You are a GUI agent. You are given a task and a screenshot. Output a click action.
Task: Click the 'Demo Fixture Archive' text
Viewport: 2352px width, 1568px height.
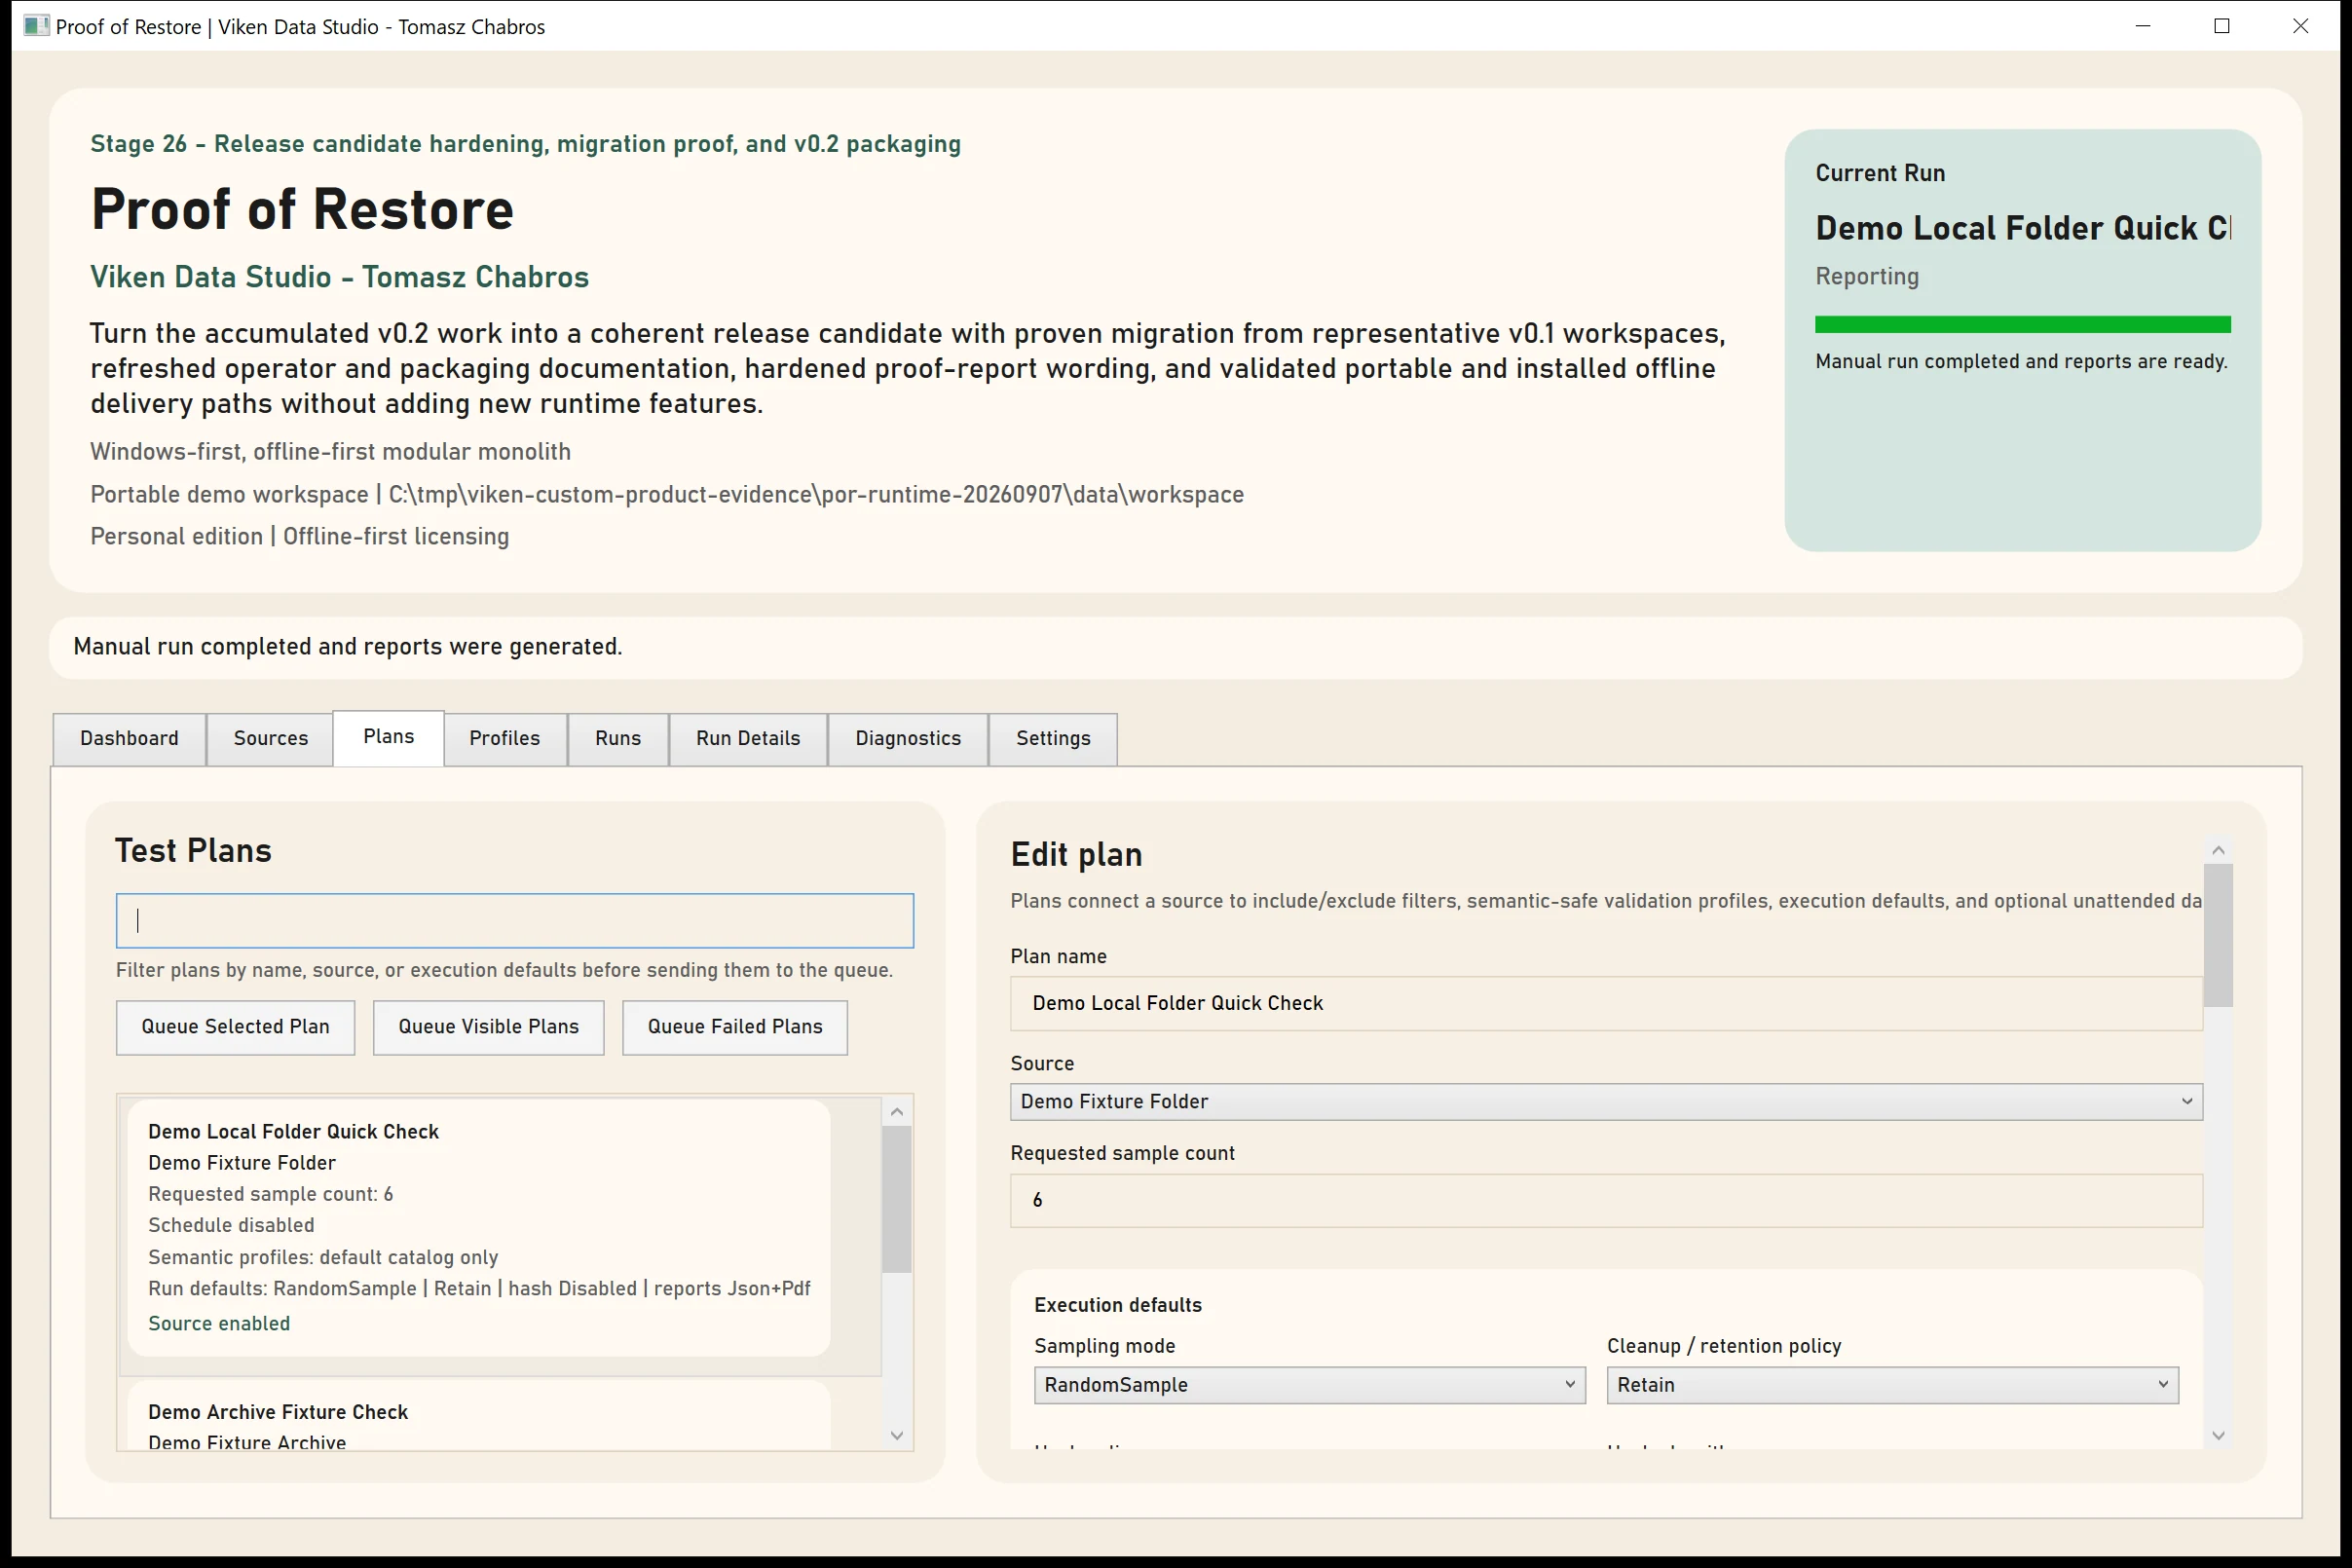(x=247, y=1443)
